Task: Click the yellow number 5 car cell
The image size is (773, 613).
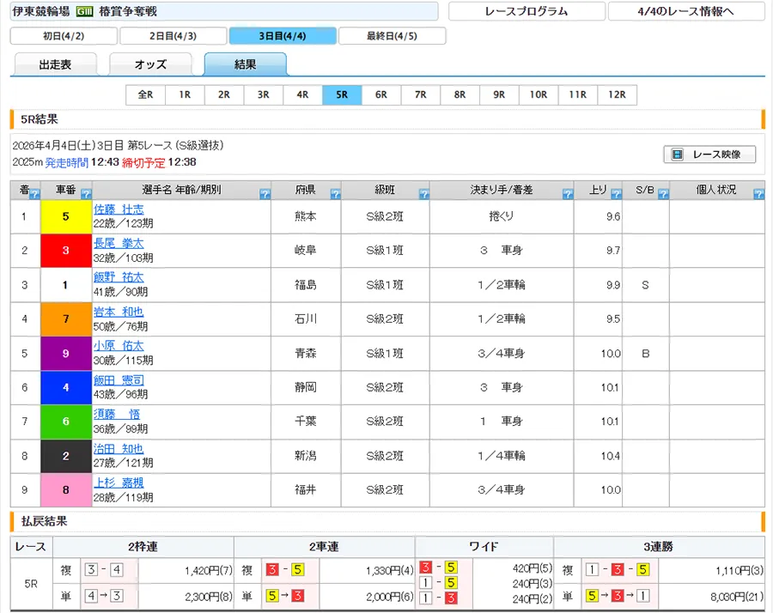Action: [x=65, y=216]
